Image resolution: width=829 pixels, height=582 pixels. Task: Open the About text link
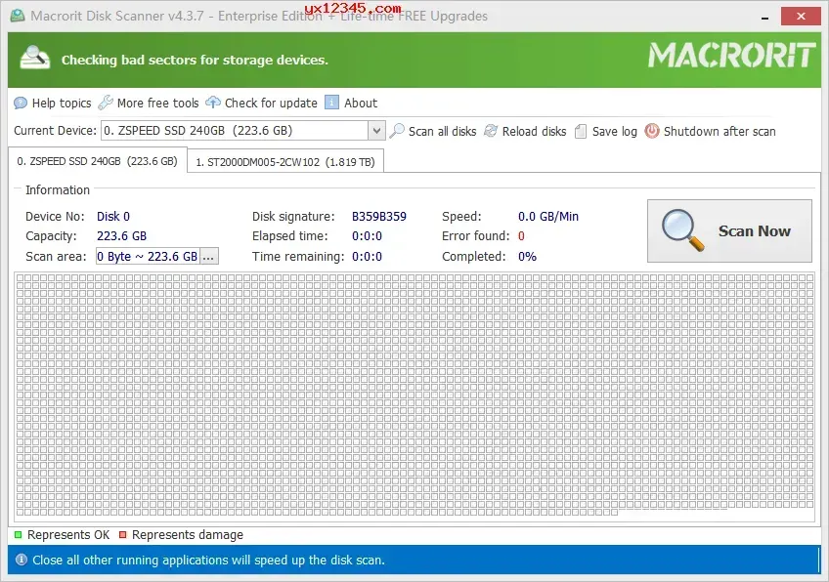[x=361, y=103]
